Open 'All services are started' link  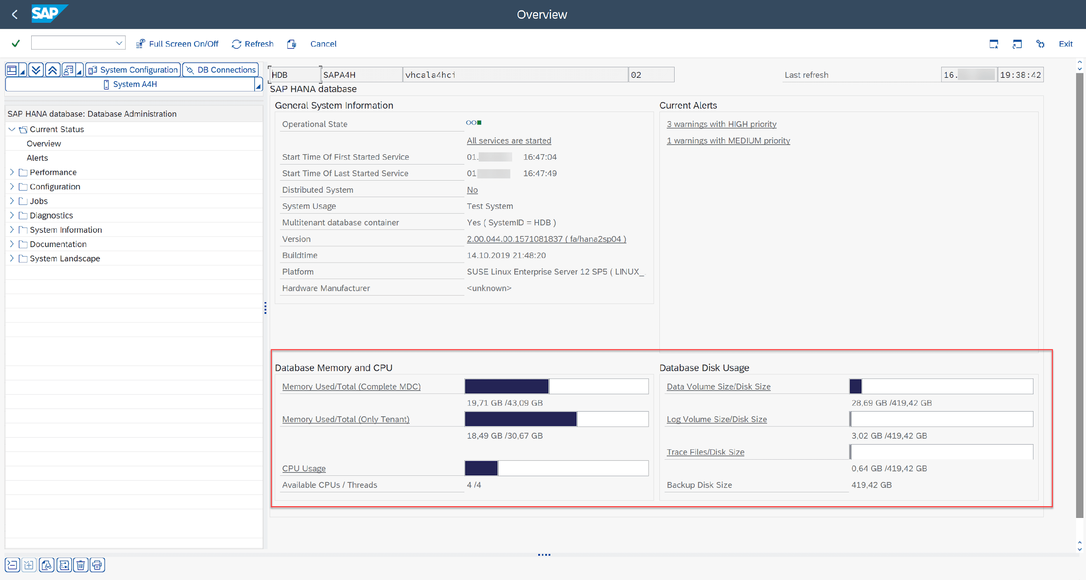509,141
